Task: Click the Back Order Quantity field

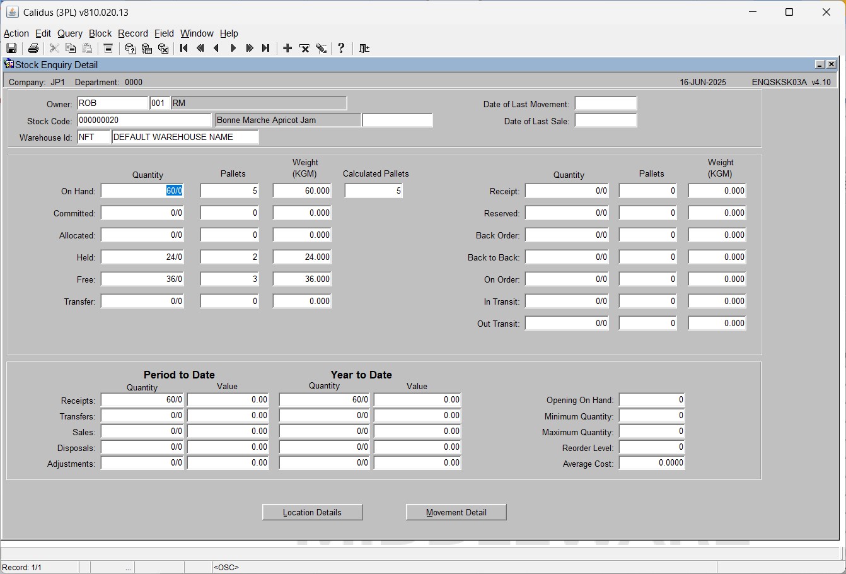Action: 567,235
